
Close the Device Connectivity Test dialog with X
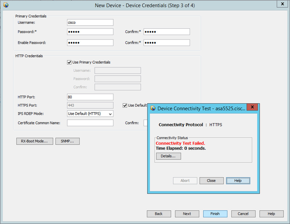click(x=252, y=107)
